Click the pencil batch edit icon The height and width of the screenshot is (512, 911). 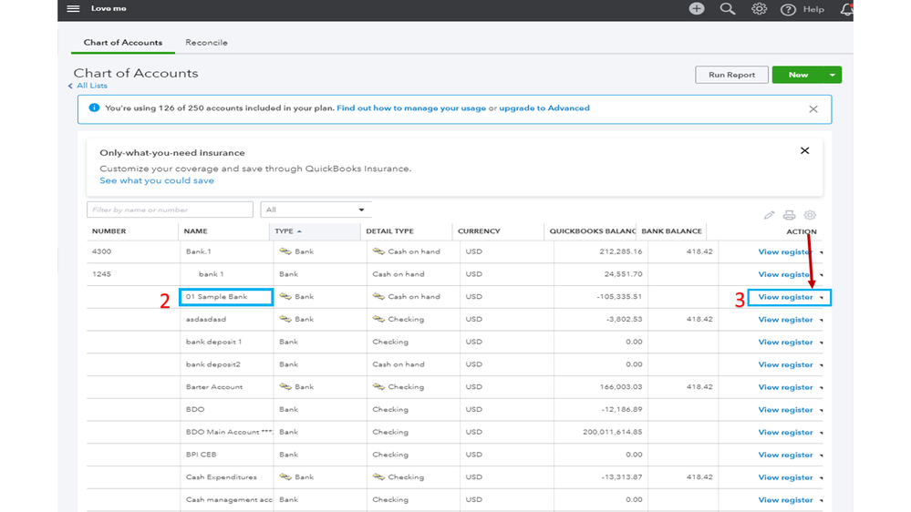pos(769,215)
